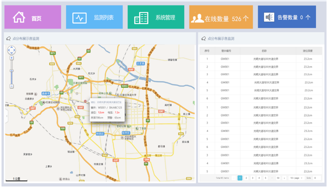Click the map zoom slider handle
Viewport: 327px width, 188px height.
(12, 71)
